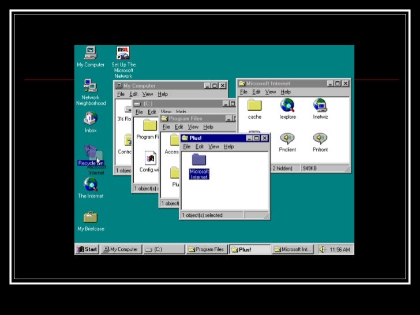The image size is (420, 315).
Task: Select 3½ Floppy drive in My Computer window
Action: 125,114
